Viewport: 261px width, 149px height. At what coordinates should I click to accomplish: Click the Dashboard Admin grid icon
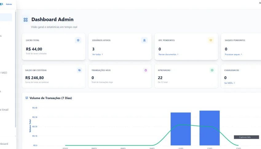point(26,20)
